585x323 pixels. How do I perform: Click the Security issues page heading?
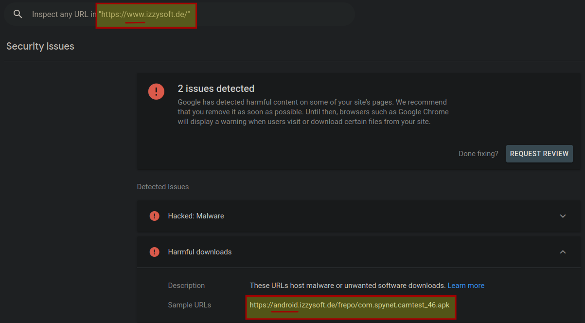[40, 47]
